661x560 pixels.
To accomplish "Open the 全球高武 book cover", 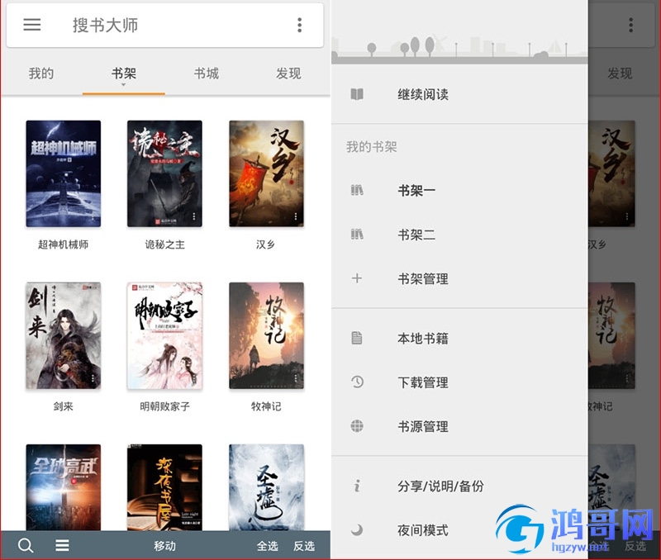I will [64, 487].
